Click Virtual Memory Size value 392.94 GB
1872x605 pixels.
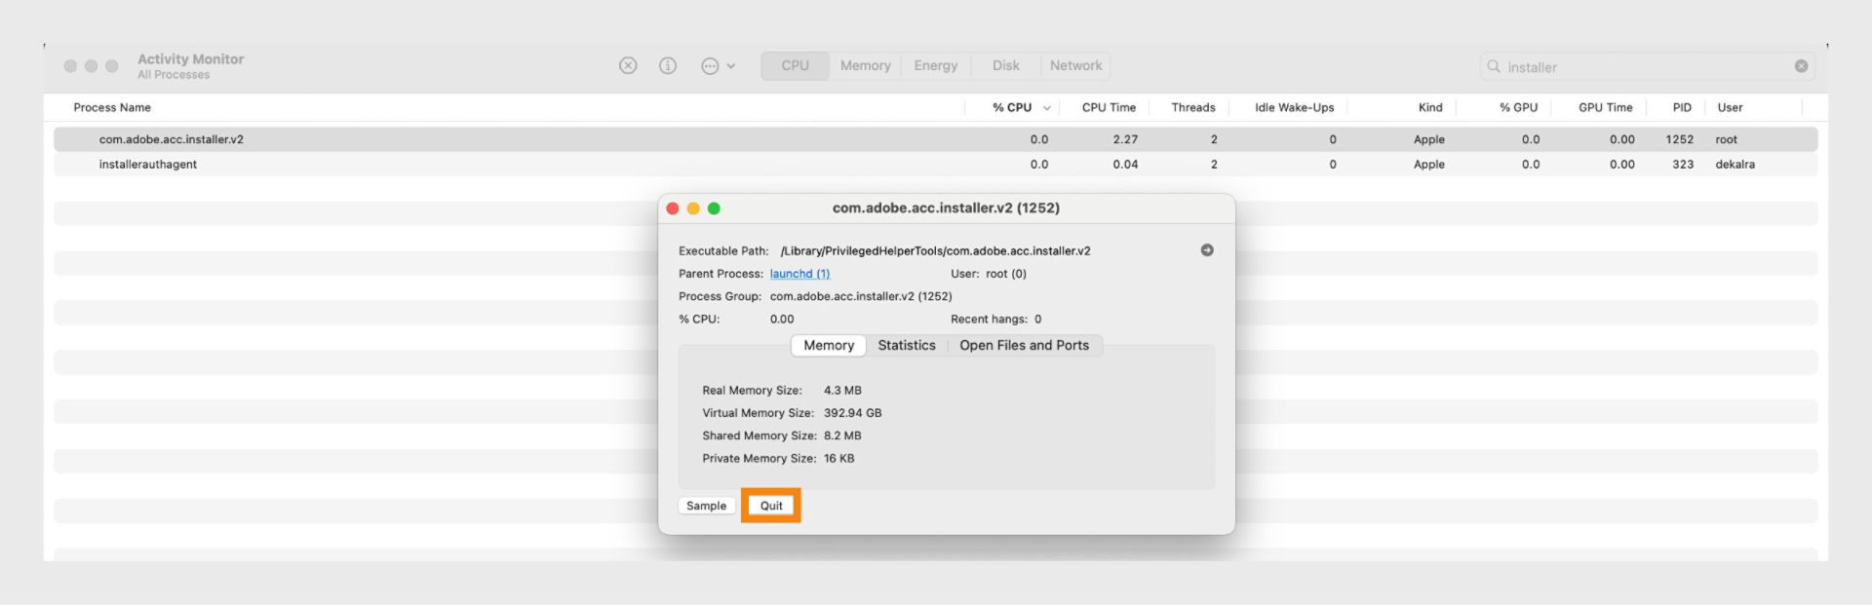coord(852,413)
